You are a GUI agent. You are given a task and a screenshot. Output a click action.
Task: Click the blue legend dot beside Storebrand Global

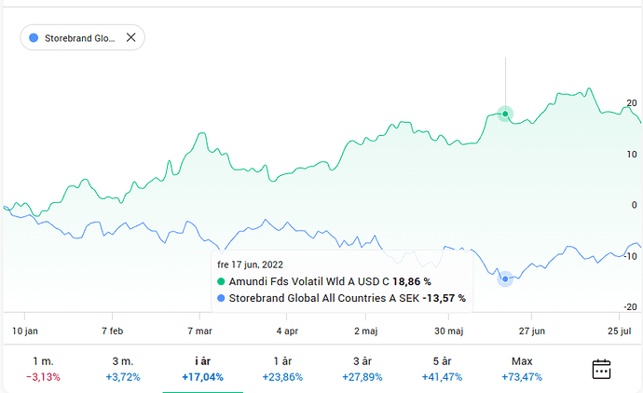click(221, 298)
